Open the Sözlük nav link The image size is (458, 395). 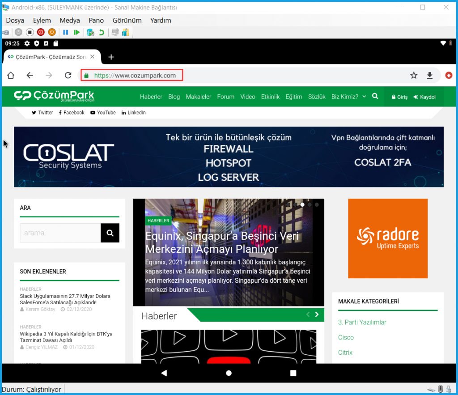pos(317,97)
